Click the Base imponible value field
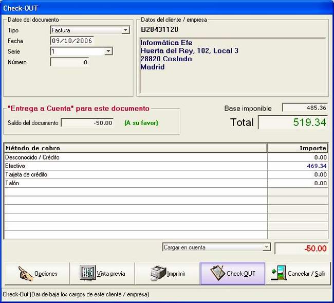The height and width of the screenshot is (303, 334). pyautogui.click(x=305, y=108)
